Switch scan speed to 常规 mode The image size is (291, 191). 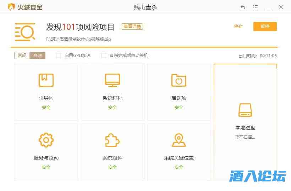click(22, 56)
